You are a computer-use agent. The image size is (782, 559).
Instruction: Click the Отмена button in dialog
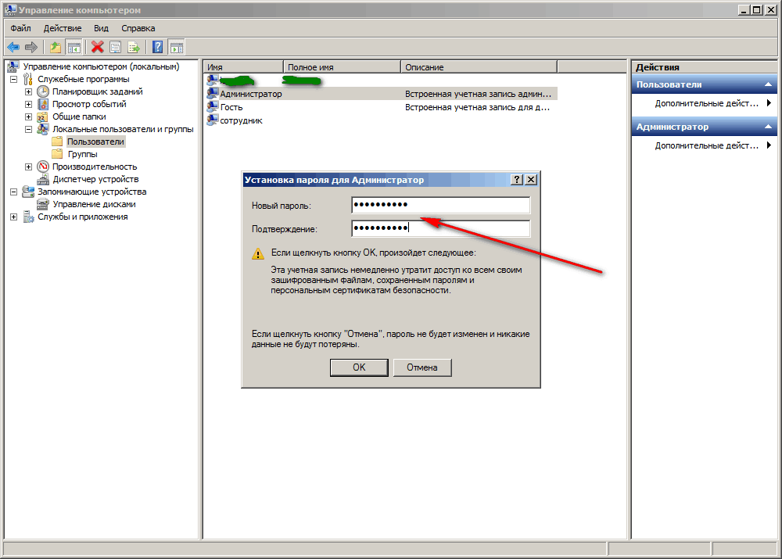tap(422, 367)
